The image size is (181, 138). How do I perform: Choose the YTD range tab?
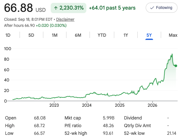pyautogui.click(x=102, y=35)
